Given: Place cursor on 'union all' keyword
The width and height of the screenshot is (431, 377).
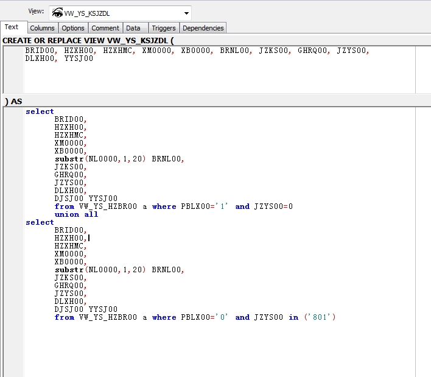Looking at the screenshot, I should 76,214.
